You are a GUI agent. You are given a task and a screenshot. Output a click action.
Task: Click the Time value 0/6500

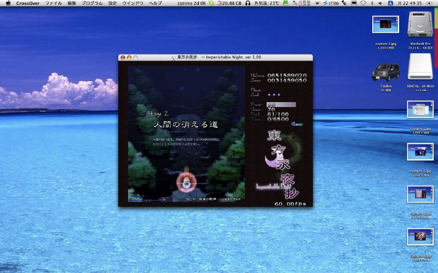(x=278, y=119)
